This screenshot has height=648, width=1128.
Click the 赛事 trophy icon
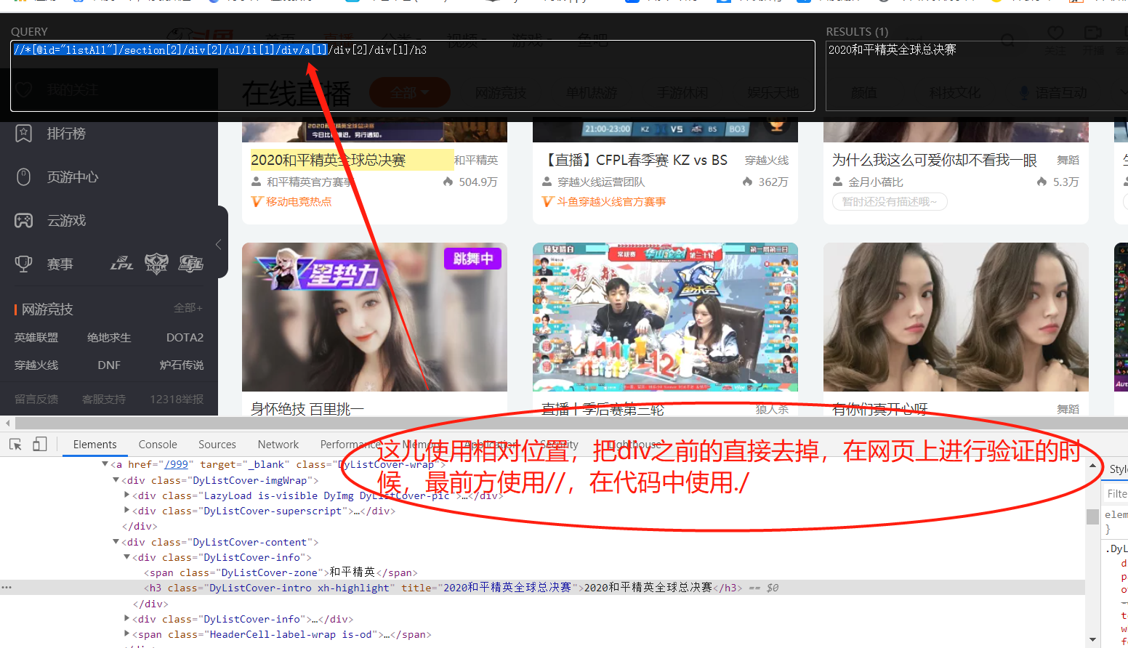coord(23,264)
